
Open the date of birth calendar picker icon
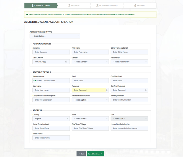[66, 62]
